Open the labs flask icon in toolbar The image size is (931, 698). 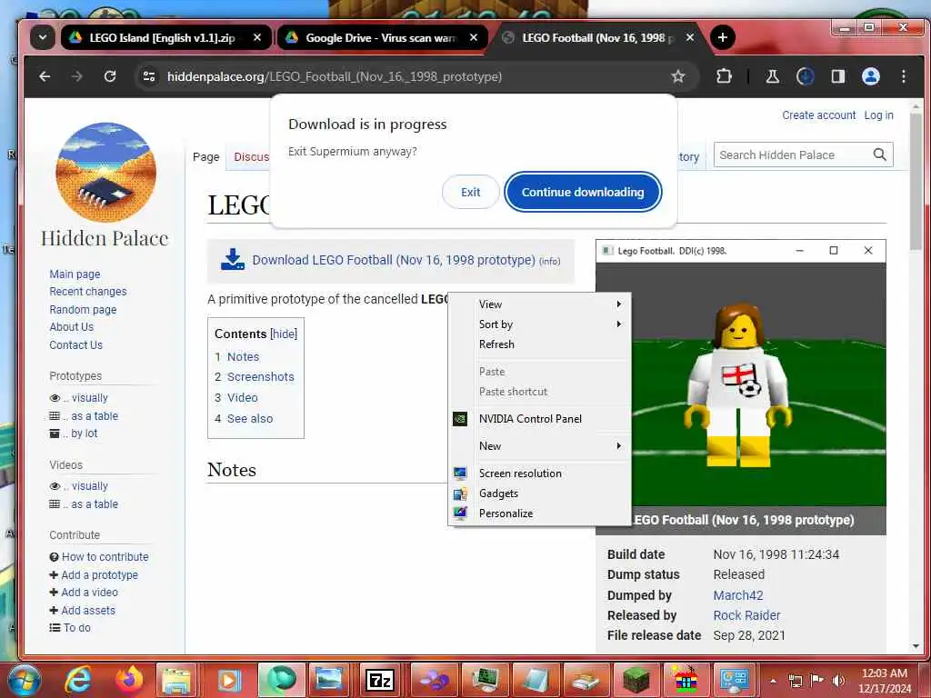(x=772, y=76)
